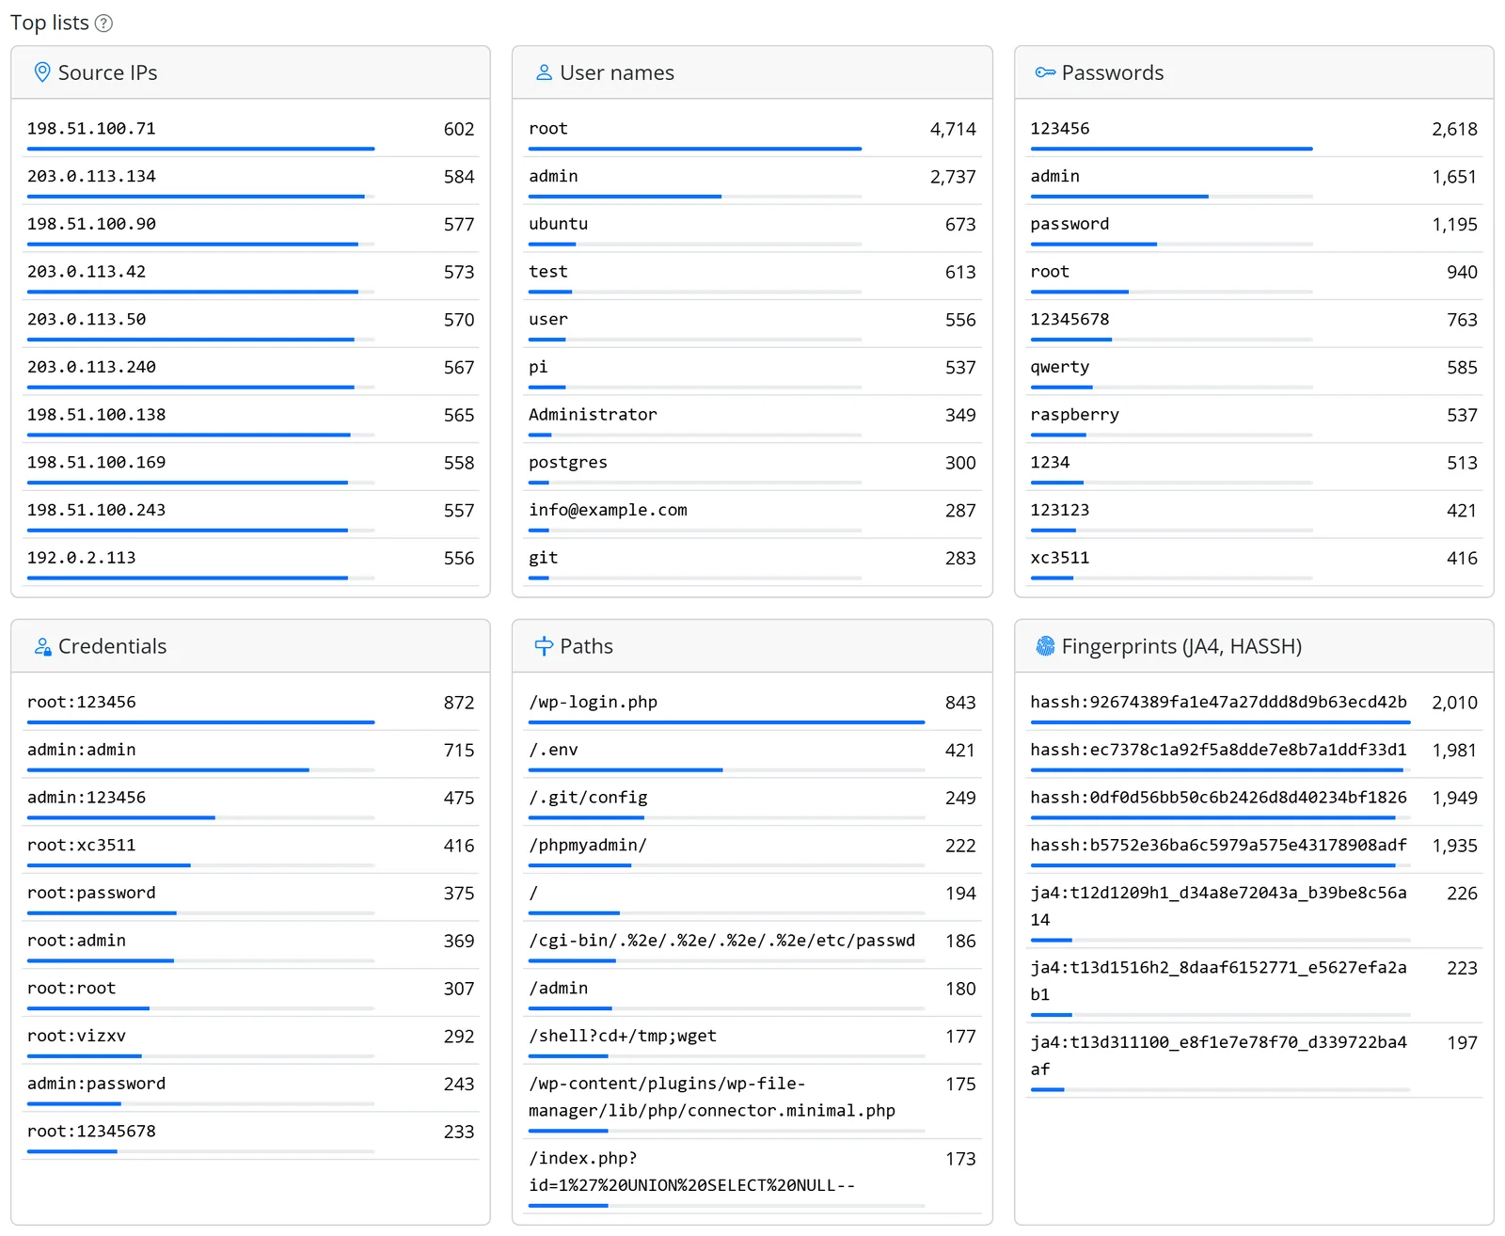Select user name root in User names

pyautogui.click(x=548, y=129)
